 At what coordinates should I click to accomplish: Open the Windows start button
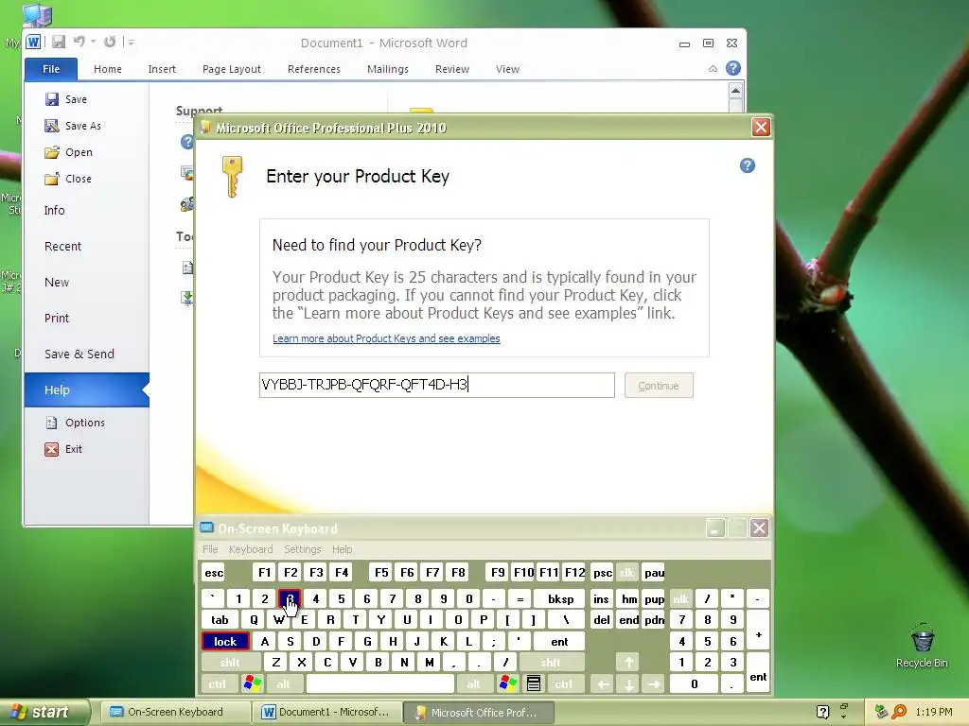44,713
